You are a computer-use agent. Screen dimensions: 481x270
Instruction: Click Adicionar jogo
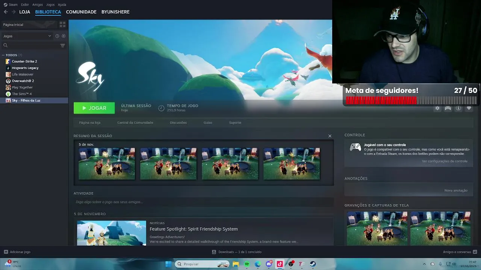point(20,252)
